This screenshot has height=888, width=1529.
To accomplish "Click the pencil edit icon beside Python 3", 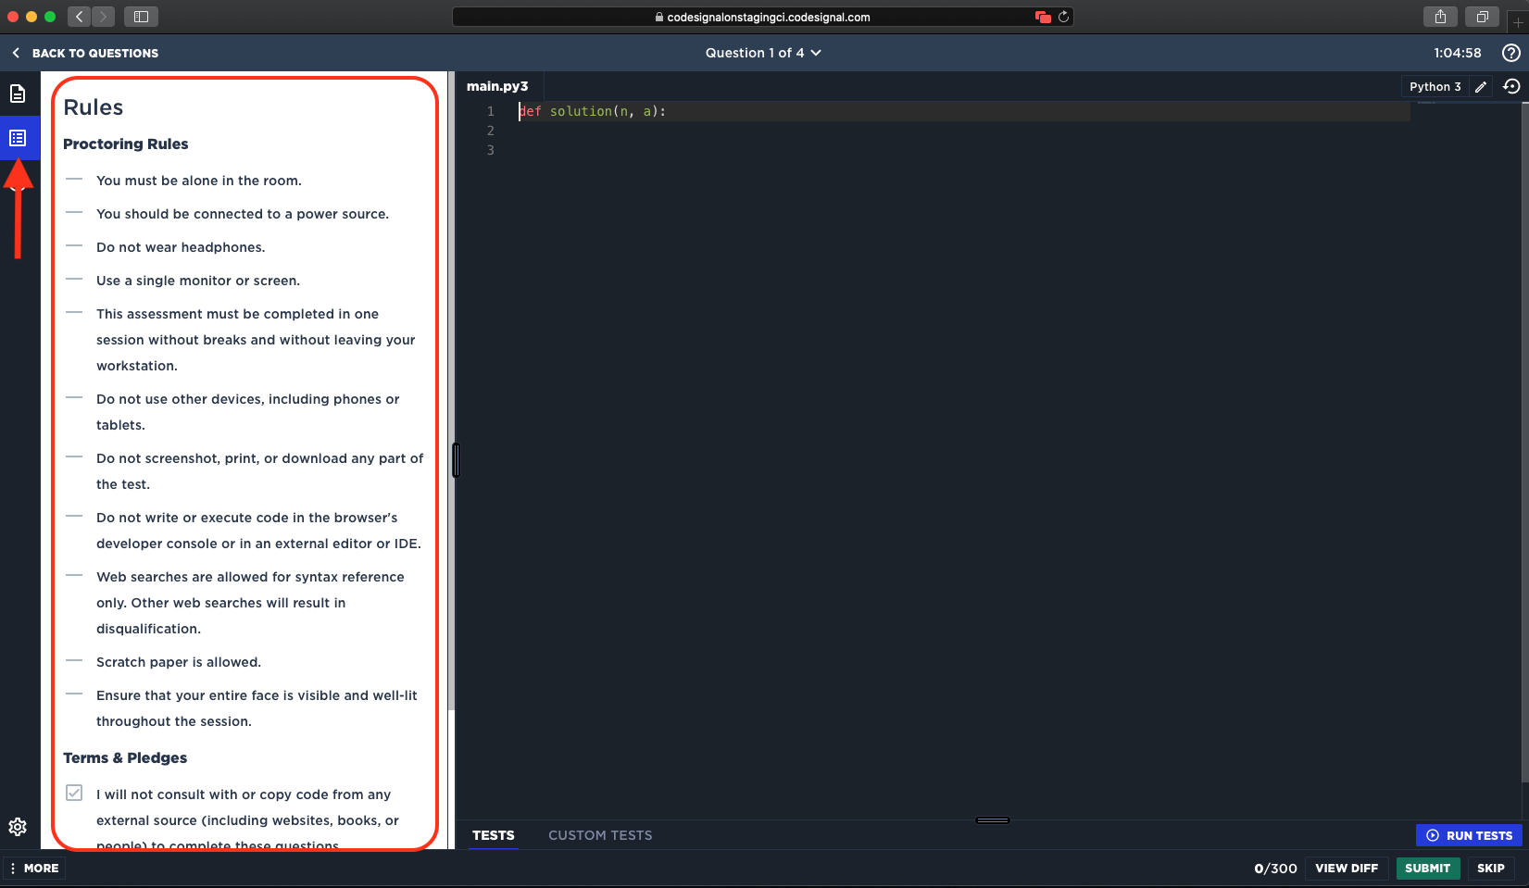I will tap(1481, 86).
